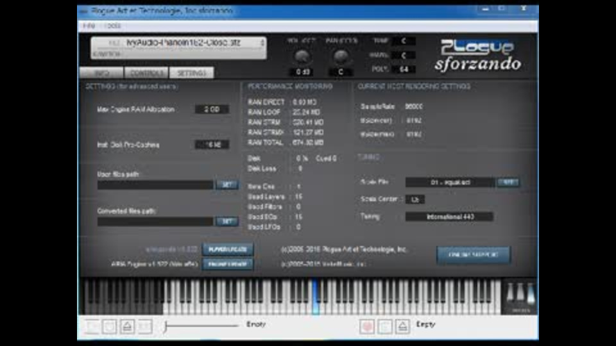Click the RAM TOTAL value

click(x=308, y=143)
